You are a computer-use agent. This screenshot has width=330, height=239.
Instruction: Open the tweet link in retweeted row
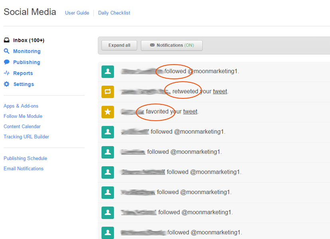point(220,92)
